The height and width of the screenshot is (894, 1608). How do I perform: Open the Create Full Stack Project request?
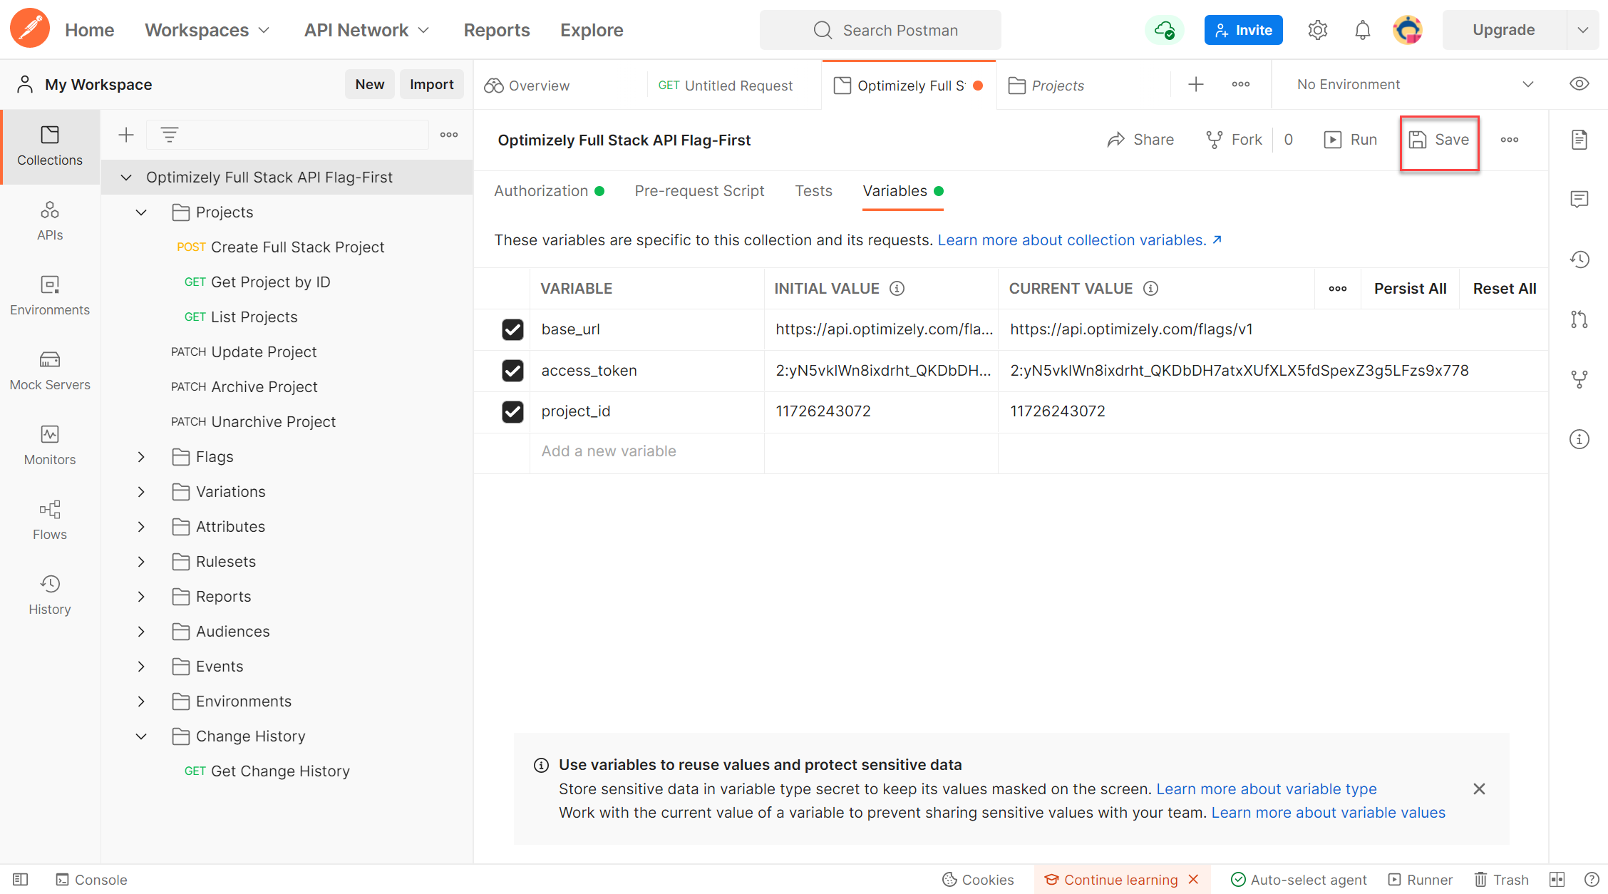click(x=280, y=247)
